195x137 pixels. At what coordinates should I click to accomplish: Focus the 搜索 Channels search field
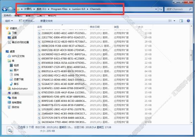[x=177, y=9]
